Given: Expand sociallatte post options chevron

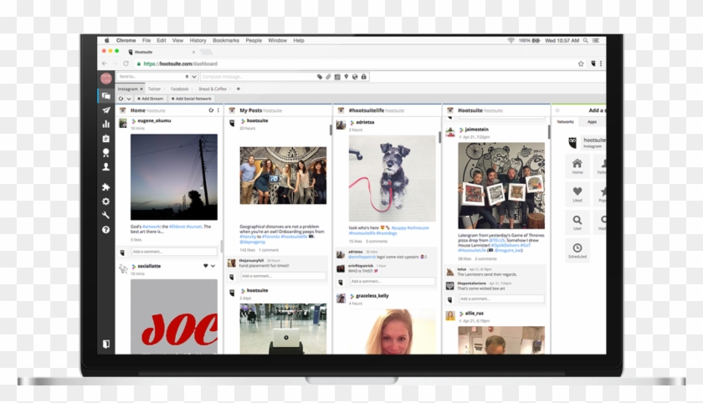Looking at the screenshot, I should (213, 266).
